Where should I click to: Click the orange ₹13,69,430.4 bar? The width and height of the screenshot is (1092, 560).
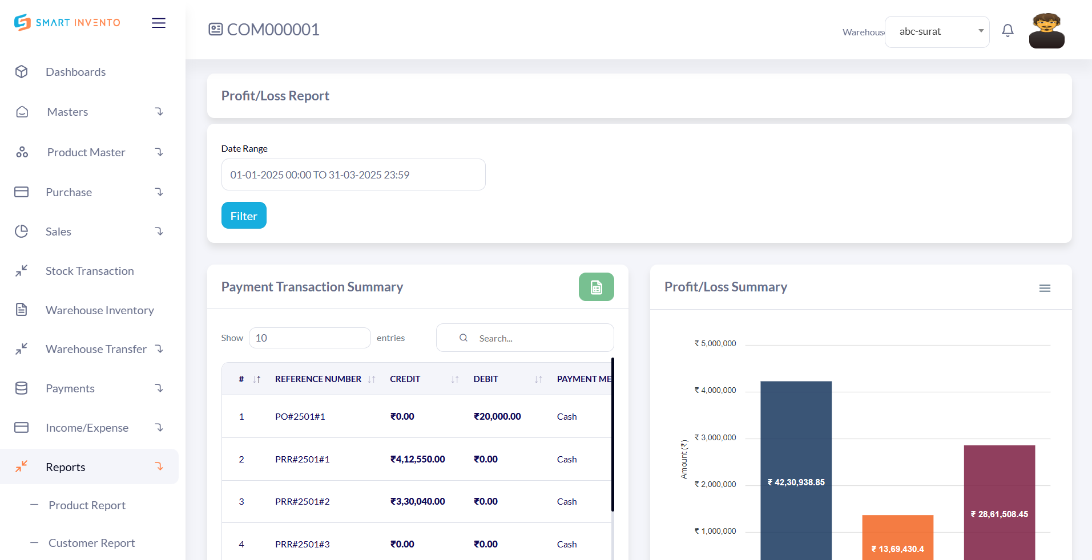[898, 537]
